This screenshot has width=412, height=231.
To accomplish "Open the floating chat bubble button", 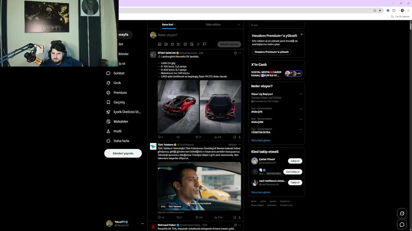I will pos(402,225).
